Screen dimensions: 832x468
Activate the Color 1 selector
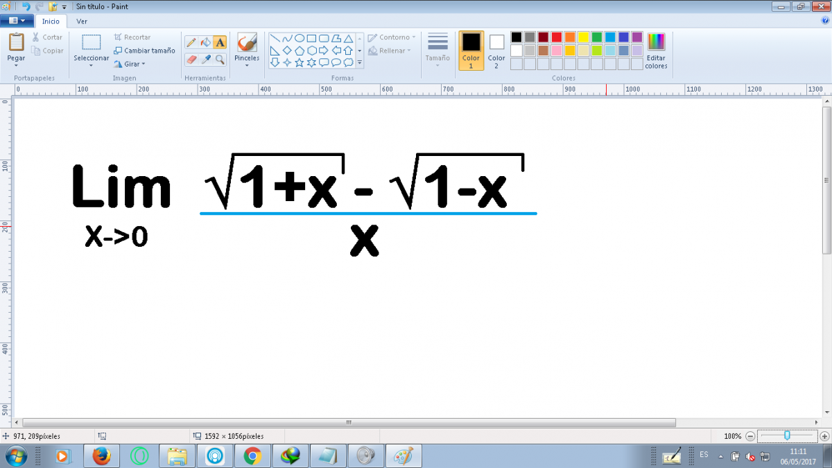coord(471,50)
